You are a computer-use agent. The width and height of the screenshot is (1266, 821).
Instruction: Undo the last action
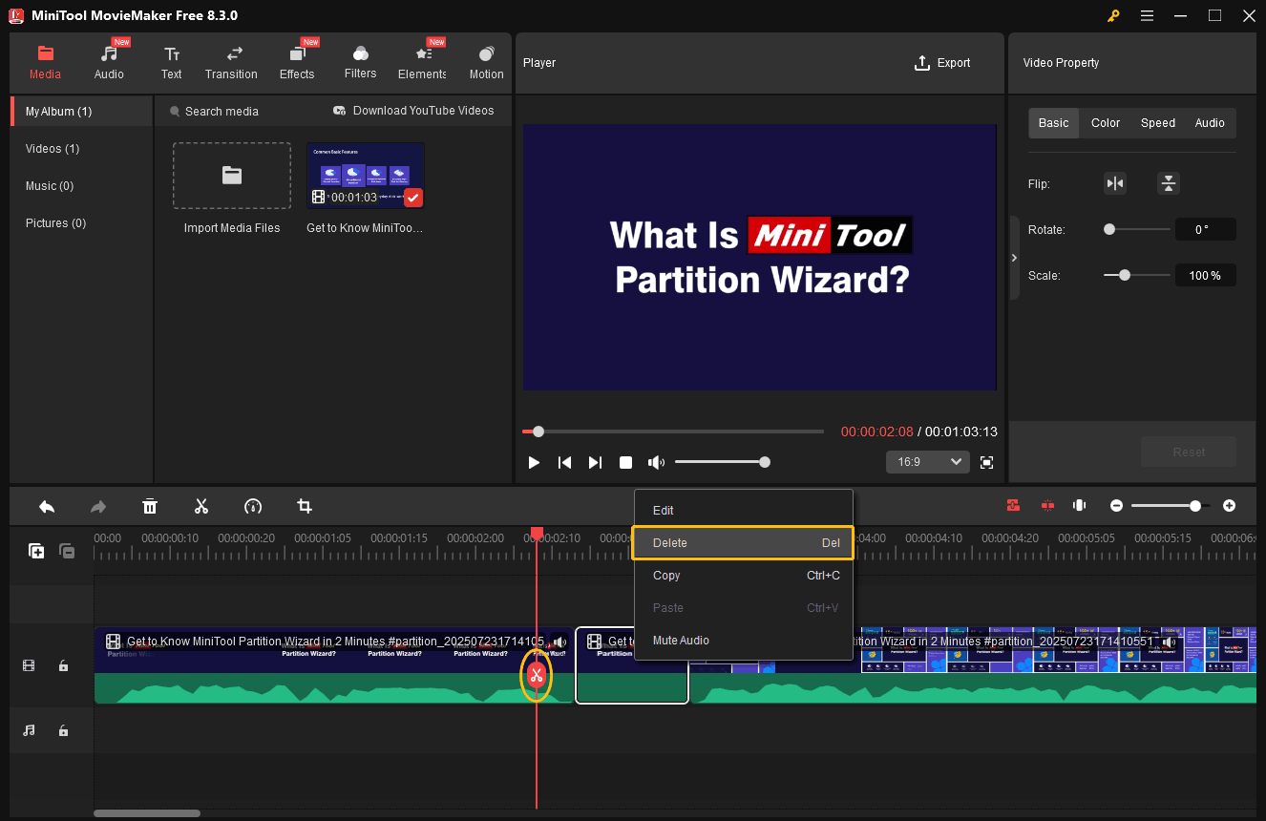click(47, 506)
